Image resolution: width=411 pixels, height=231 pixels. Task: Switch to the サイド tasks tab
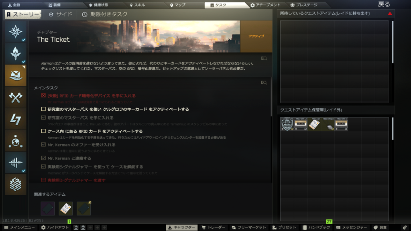[61, 14]
